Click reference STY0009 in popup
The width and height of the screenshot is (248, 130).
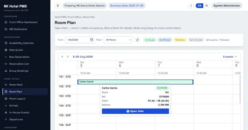click(164, 97)
